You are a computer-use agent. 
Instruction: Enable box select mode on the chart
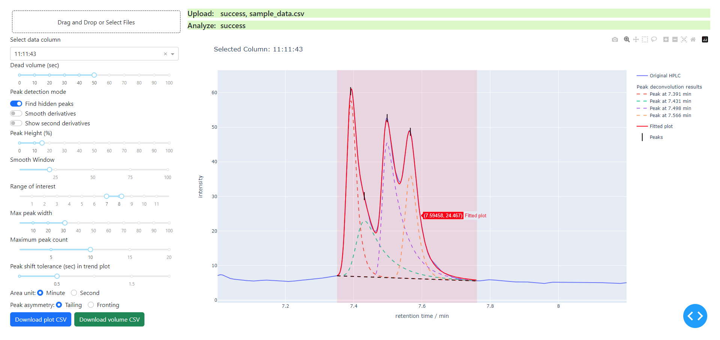[x=645, y=39]
